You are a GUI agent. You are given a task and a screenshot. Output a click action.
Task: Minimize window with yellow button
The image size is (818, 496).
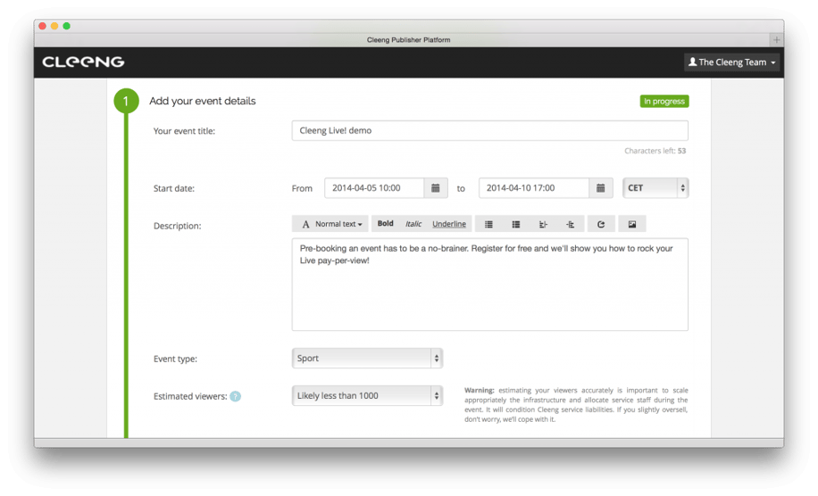coord(54,26)
